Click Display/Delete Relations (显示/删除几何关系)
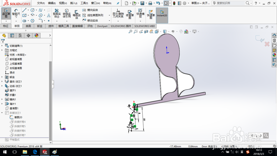Viewport: 277px width, 156px height. click(x=118, y=13)
